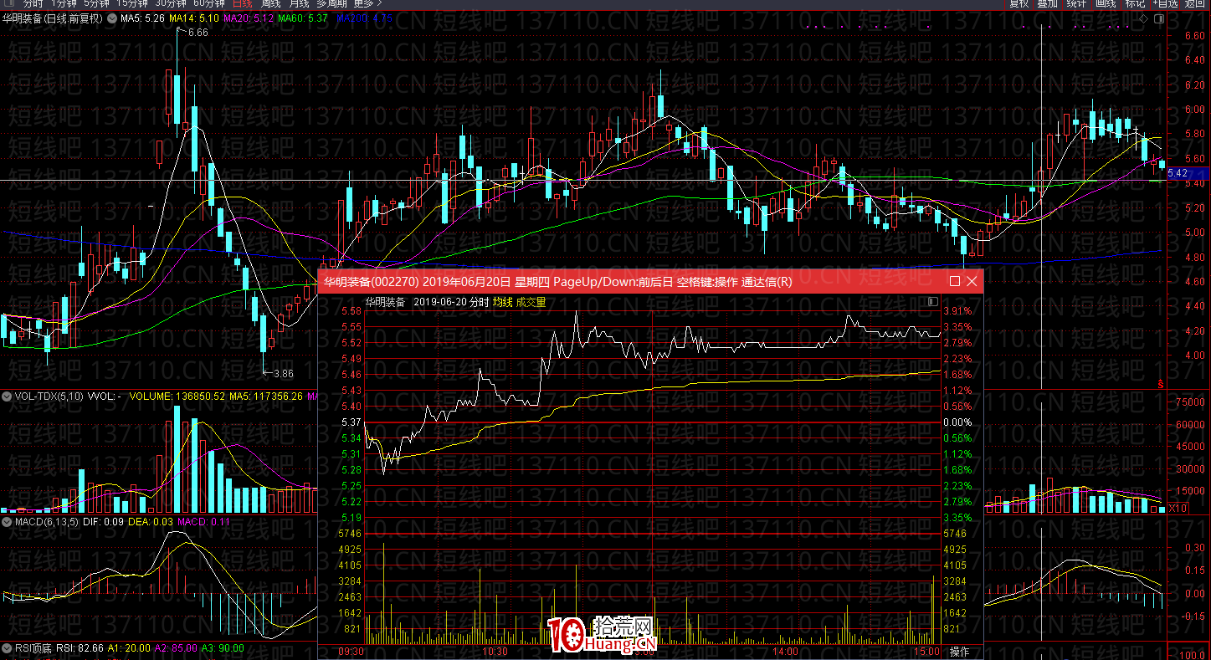The image size is (1211, 660).
Task: Select the 30分钟 period tab
Action: (171, 4)
